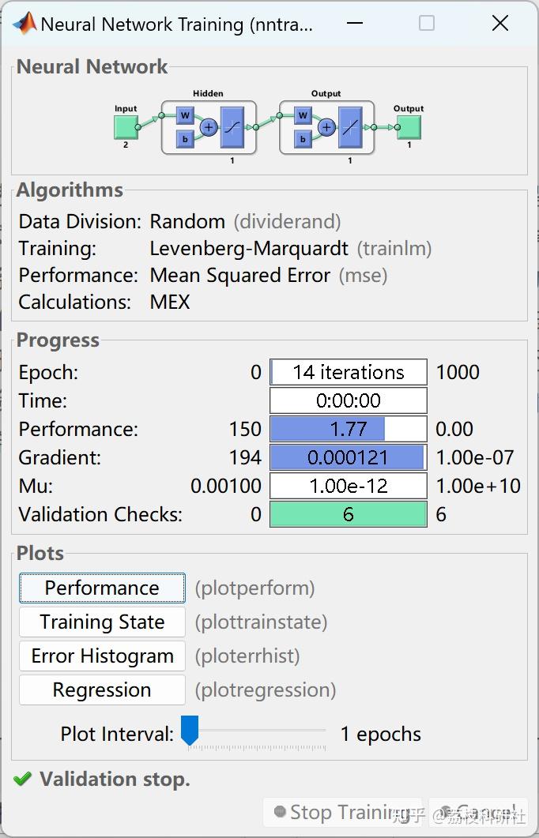This screenshot has height=838, width=539.
Task: Click the Hidden layer sigmoid transfer function icon
Action: click(232, 127)
